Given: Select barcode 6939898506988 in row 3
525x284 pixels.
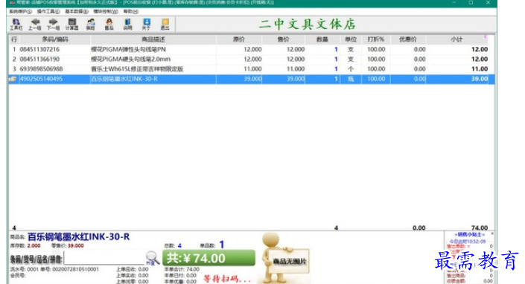Looking at the screenshot, I should point(41,69).
